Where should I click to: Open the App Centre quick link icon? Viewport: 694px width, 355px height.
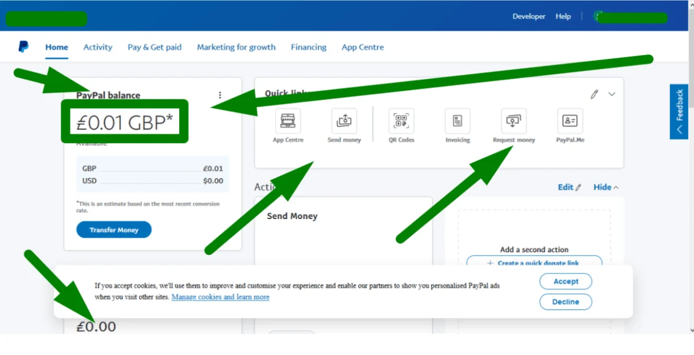click(288, 121)
